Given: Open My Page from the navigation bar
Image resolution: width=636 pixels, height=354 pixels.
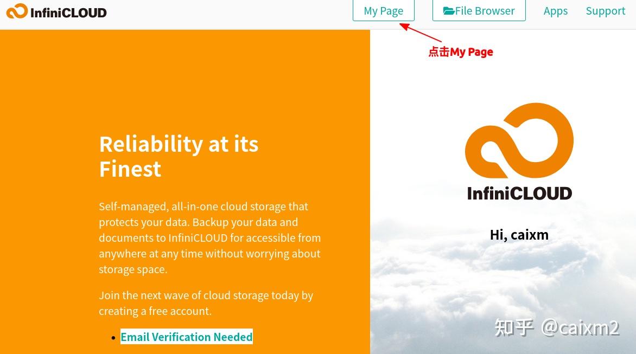Looking at the screenshot, I should (383, 10).
